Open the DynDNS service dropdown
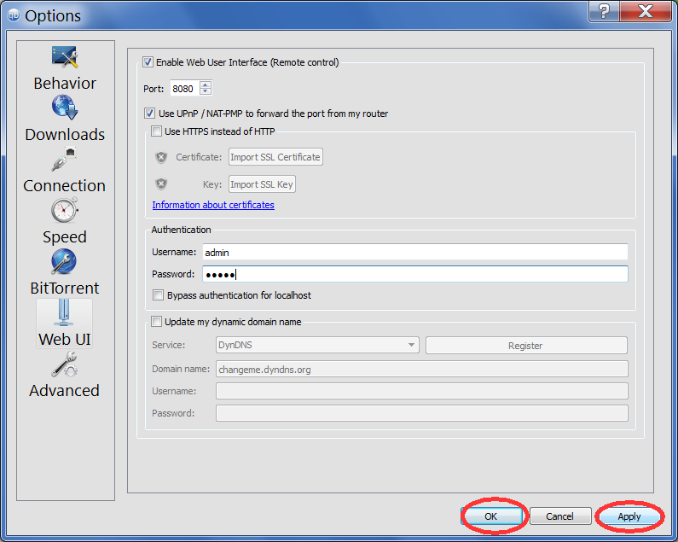This screenshot has width=678, height=542. pyautogui.click(x=317, y=345)
